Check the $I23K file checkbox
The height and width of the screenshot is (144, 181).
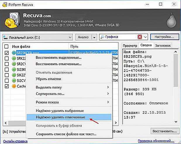click(x=7, y=70)
